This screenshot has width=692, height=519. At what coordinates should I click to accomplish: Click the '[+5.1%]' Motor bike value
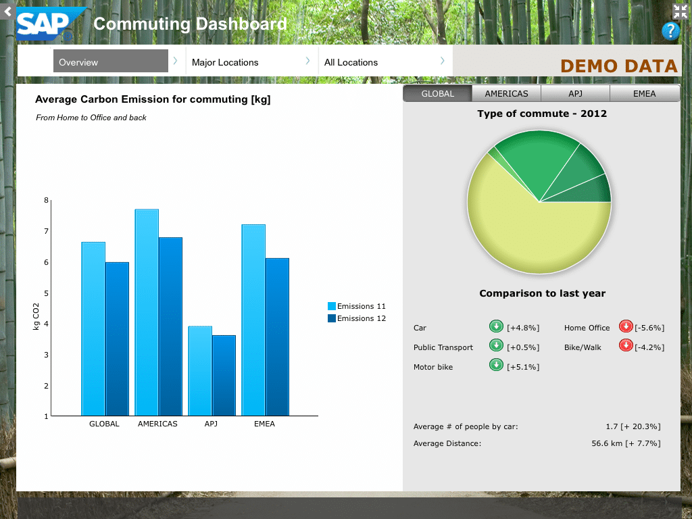[523, 367]
